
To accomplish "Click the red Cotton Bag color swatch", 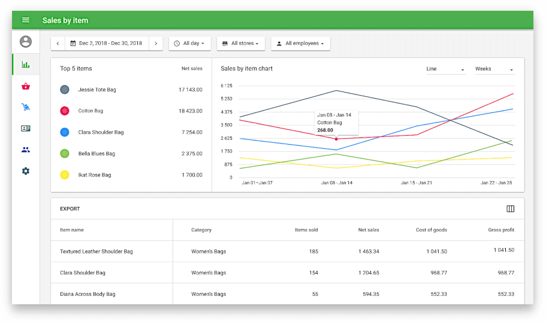I will [x=65, y=111].
